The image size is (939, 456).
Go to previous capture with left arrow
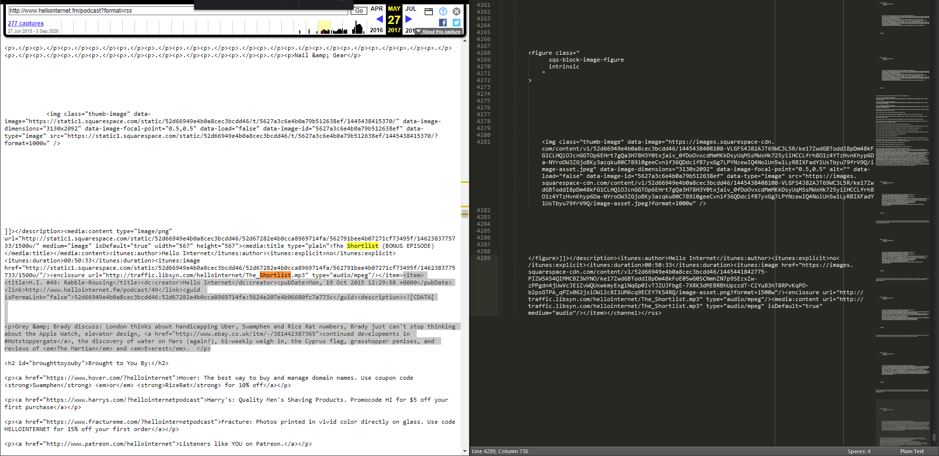coord(380,20)
